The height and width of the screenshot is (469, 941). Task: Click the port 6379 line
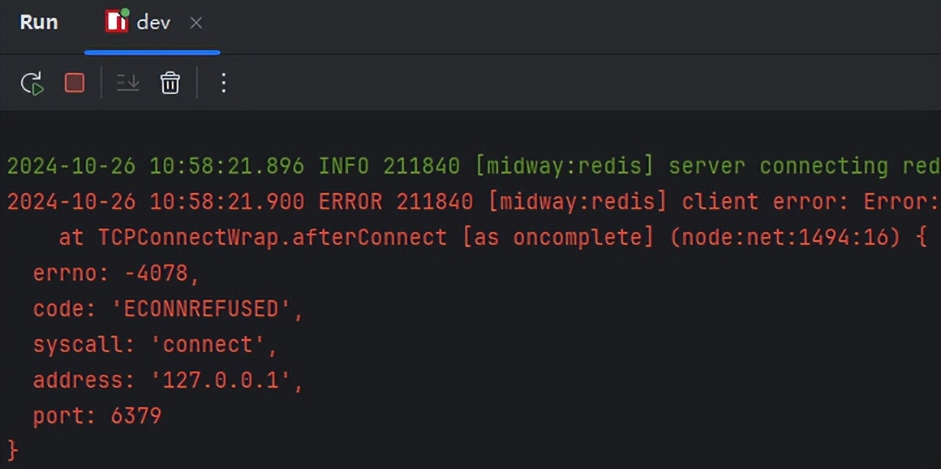(97, 415)
